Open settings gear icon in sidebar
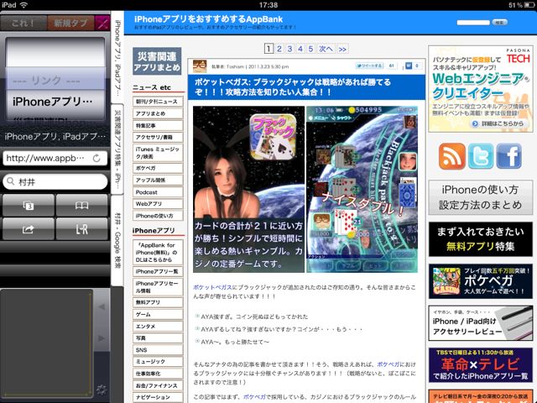This screenshot has width=537, height=403. (x=102, y=390)
